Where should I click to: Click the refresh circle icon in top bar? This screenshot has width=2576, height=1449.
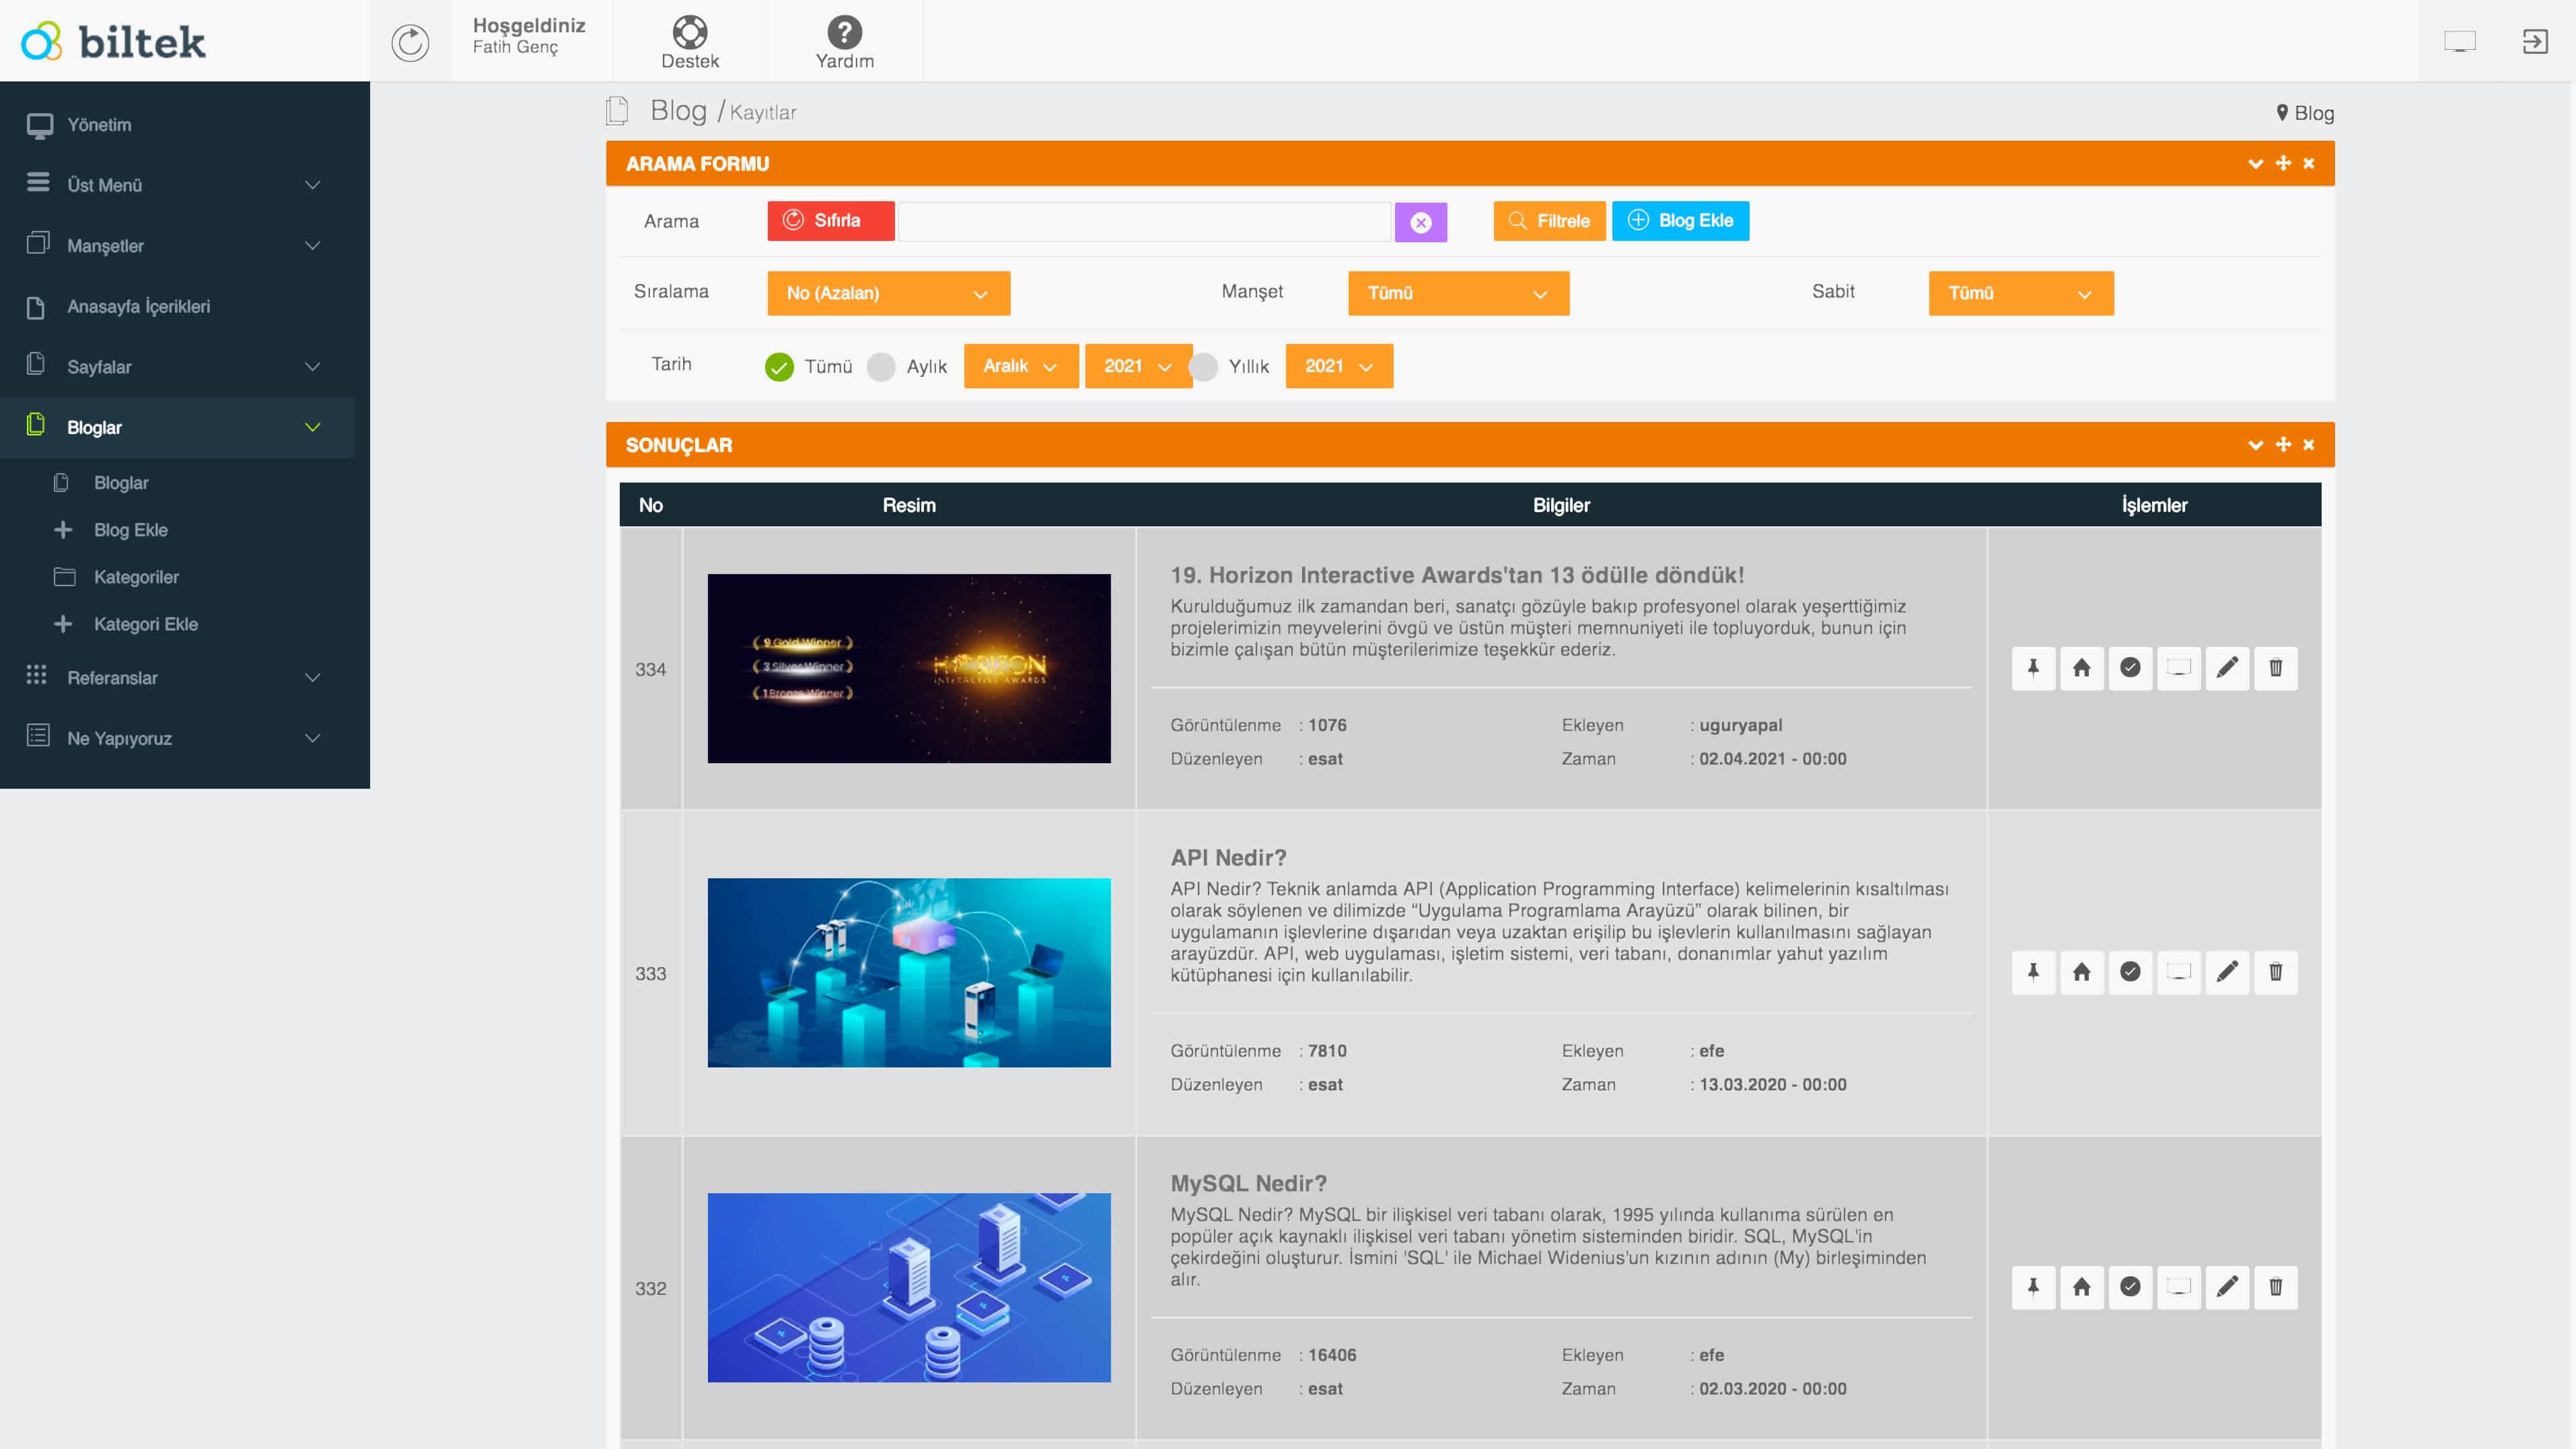click(410, 42)
